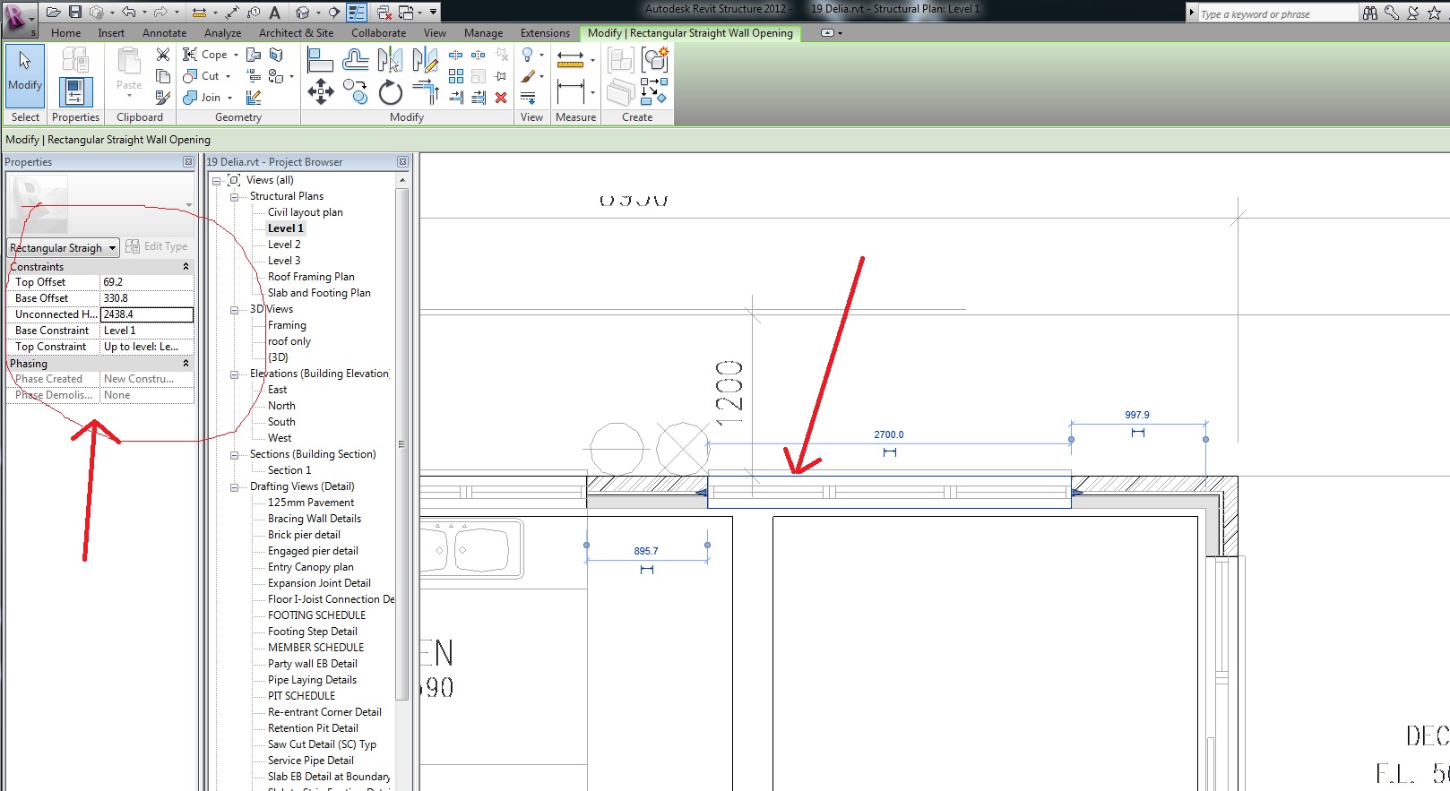Viewport: 1450px width, 791px height.
Task: Click the Rotate tool icon
Action: click(390, 92)
